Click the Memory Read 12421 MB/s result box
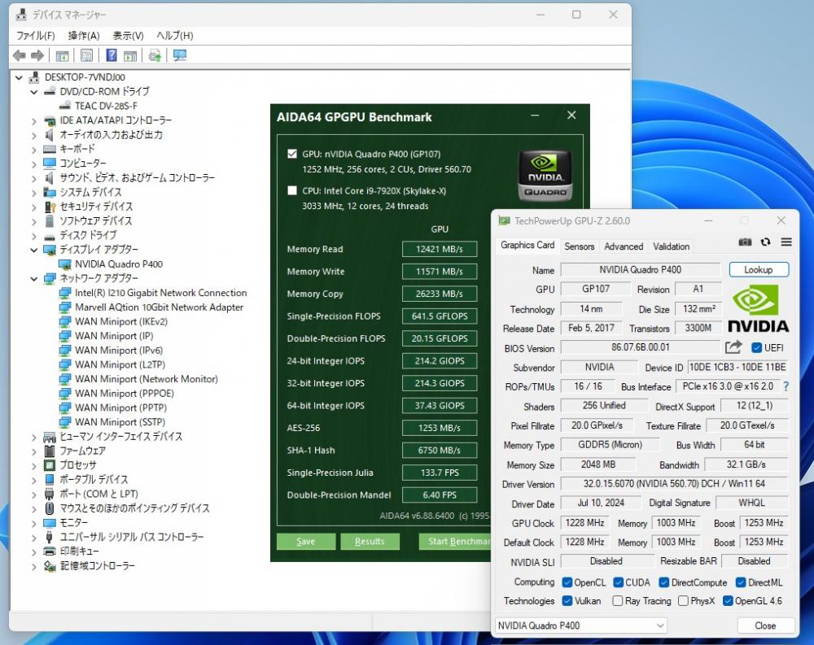 tap(440, 249)
